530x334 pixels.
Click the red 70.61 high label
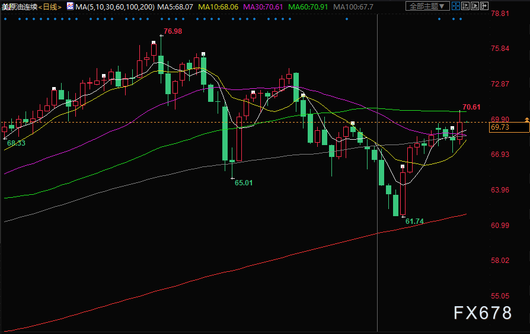(x=471, y=107)
